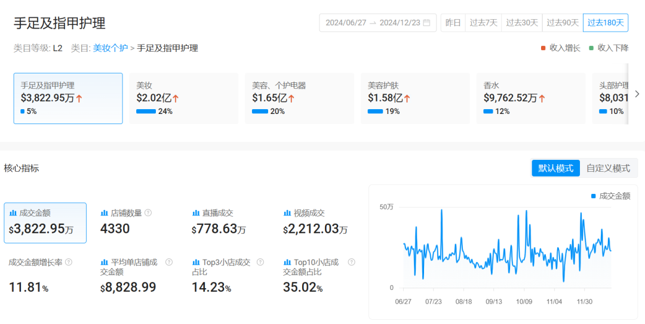Click help icon next to 店铺数量
The image size is (645, 324).
(148, 213)
